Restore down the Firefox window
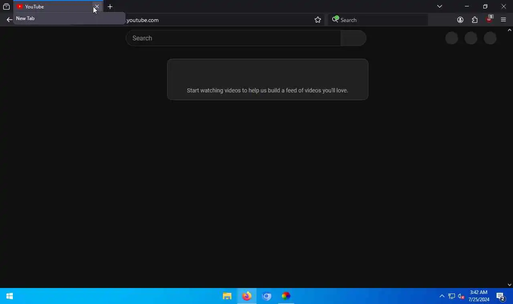 (x=485, y=6)
